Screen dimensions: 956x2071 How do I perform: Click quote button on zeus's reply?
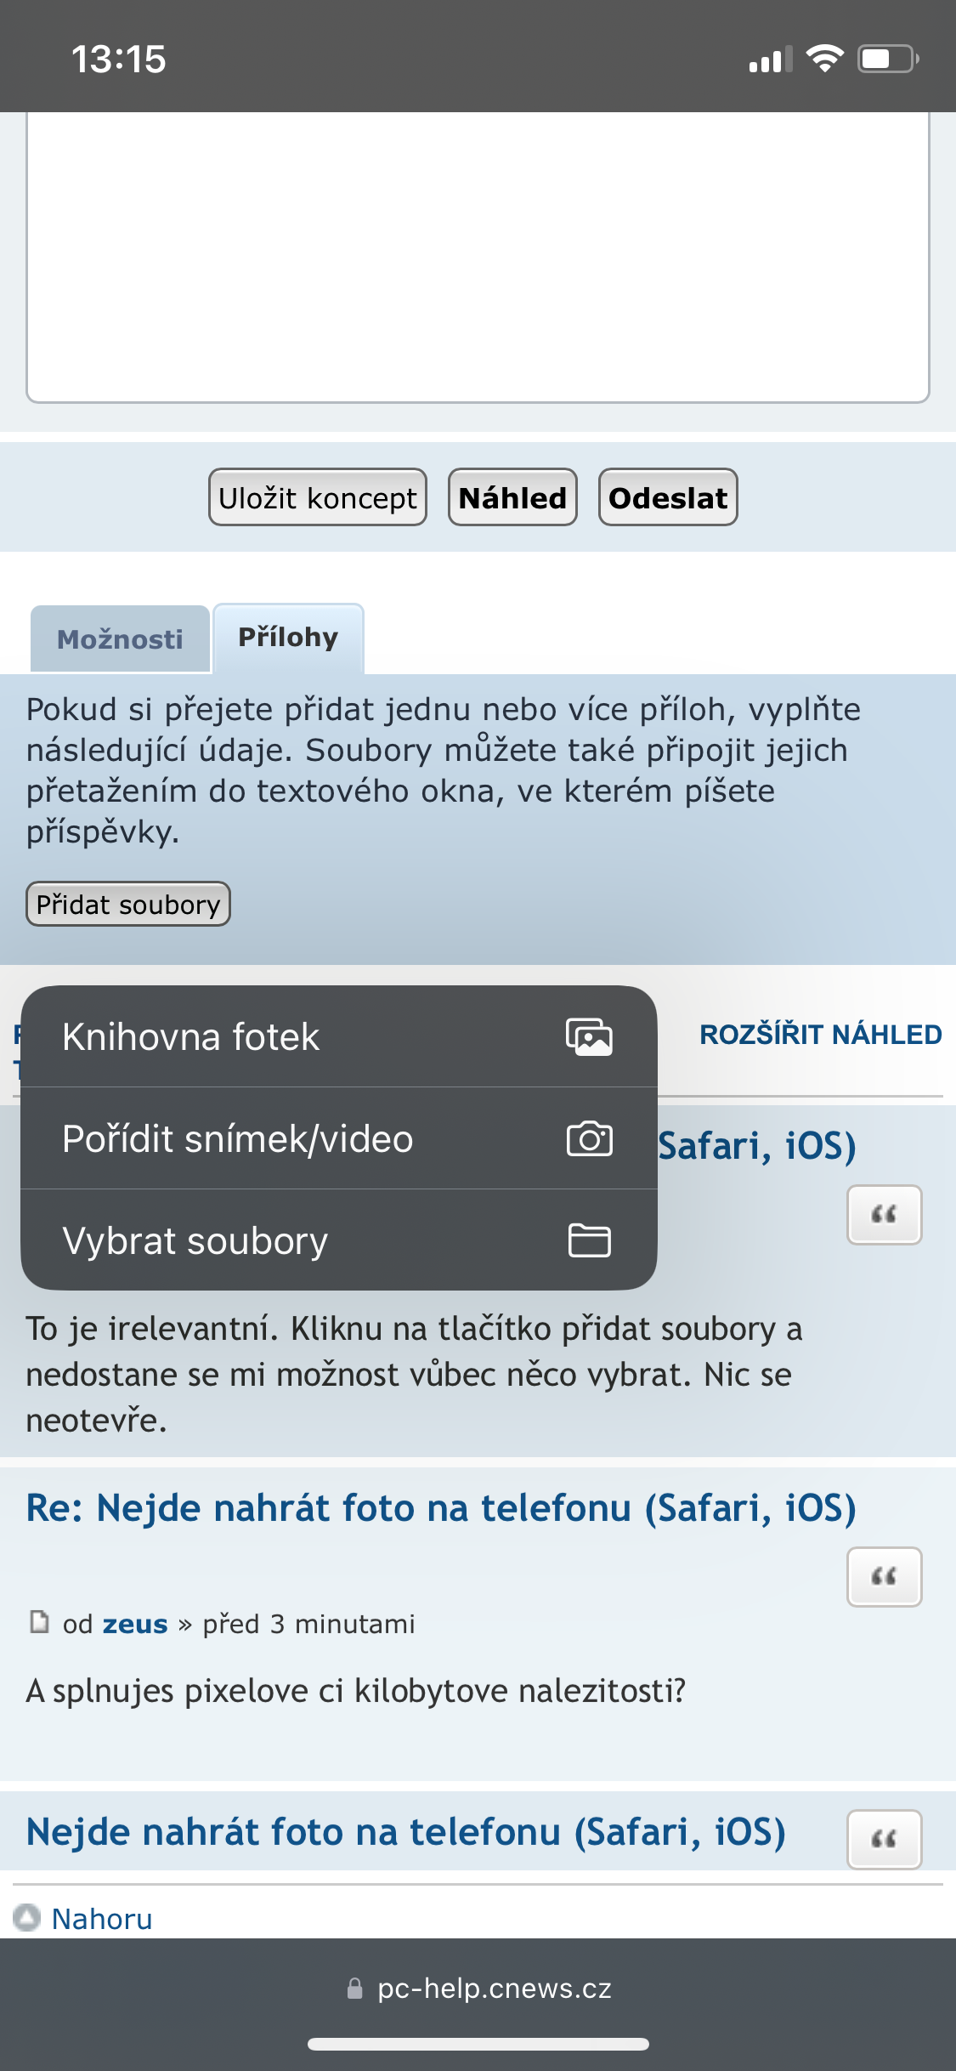pos(884,1577)
